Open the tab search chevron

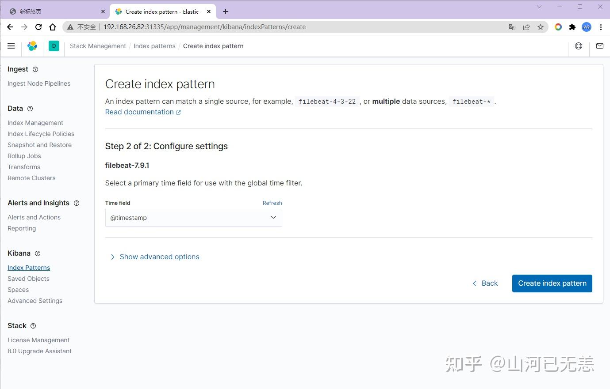coord(539,7)
